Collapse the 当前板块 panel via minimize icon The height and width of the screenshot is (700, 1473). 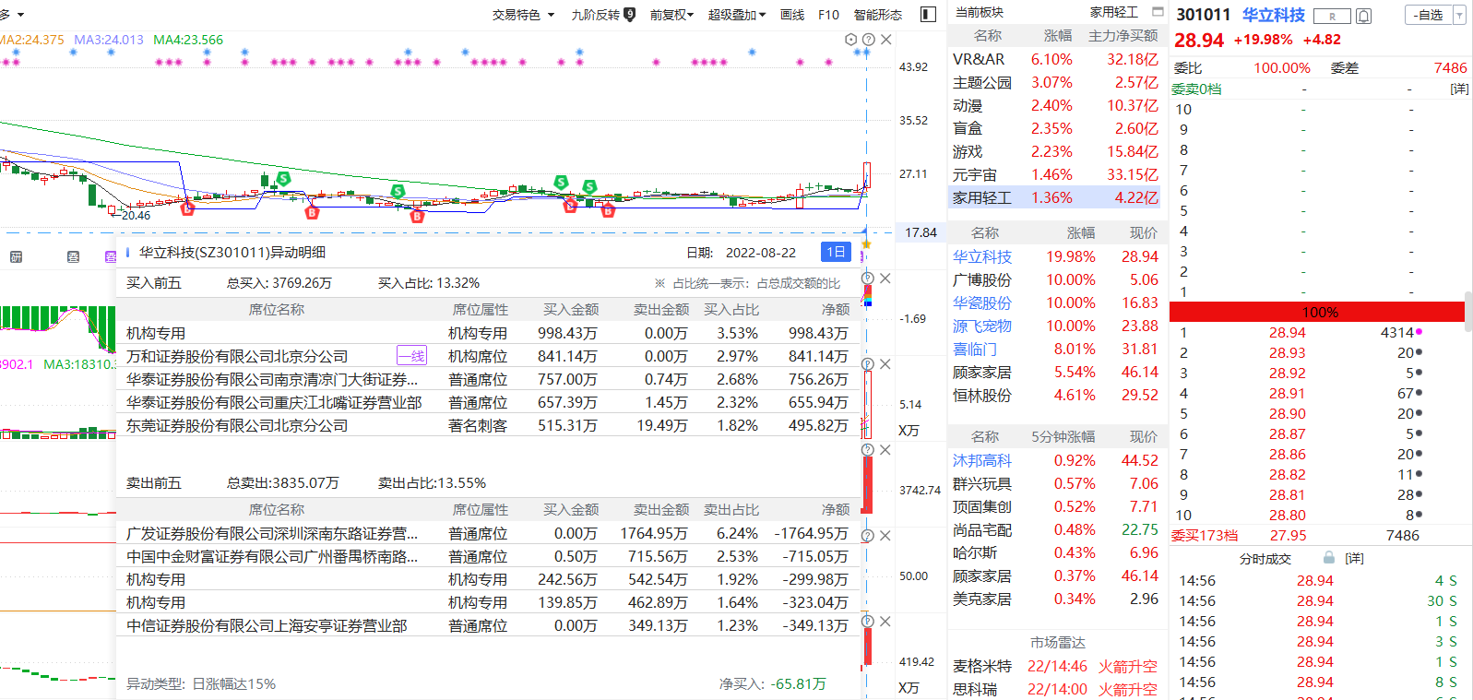1158,12
